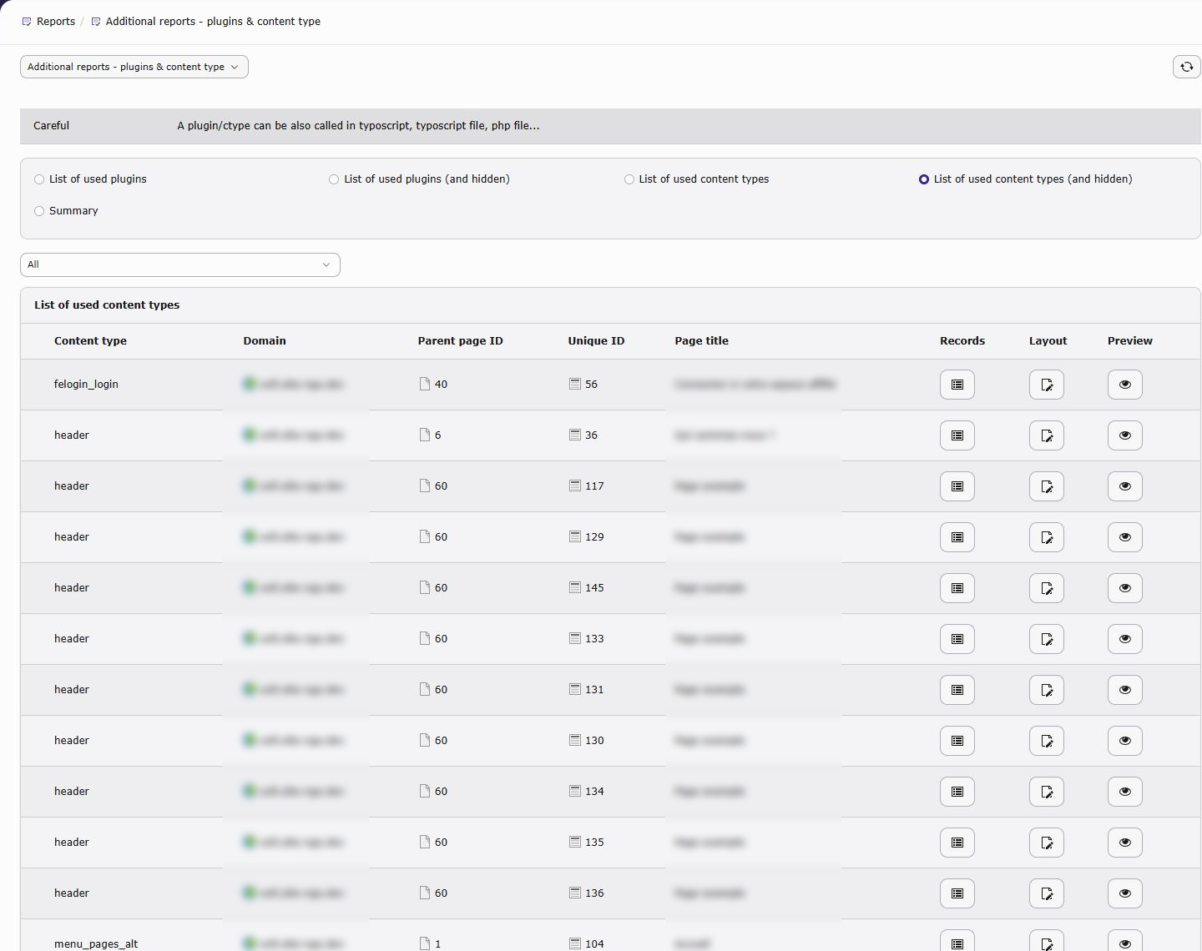Click felogin_login content type cell
Screen dimensions: 1202x951
(x=86, y=385)
